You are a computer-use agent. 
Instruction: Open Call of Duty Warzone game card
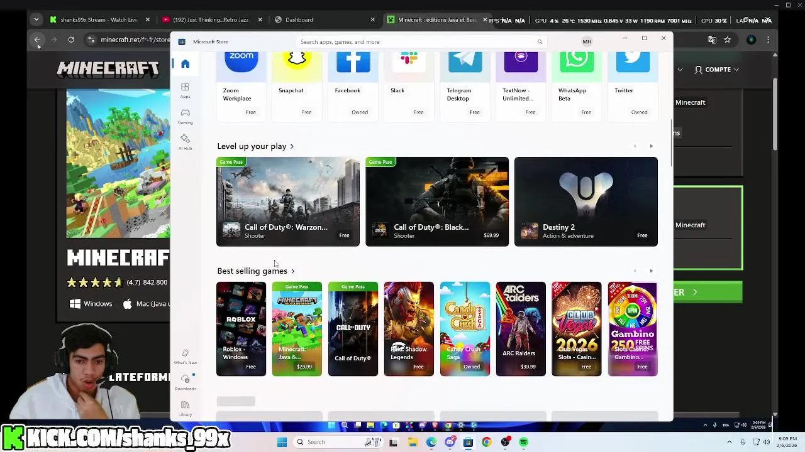[288, 202]
